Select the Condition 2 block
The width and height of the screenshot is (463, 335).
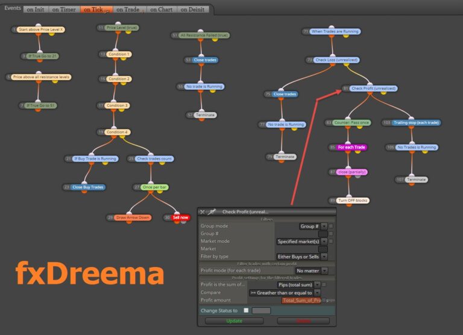119,79
